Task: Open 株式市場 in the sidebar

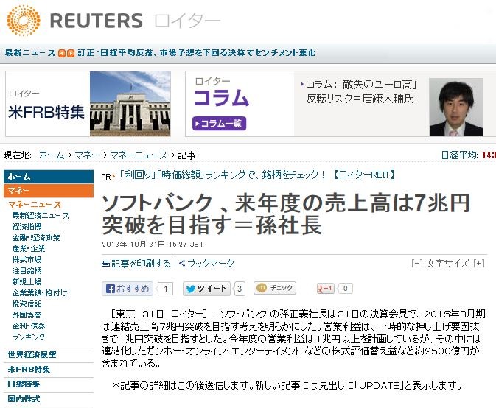Action: click(x=27, y=260)
